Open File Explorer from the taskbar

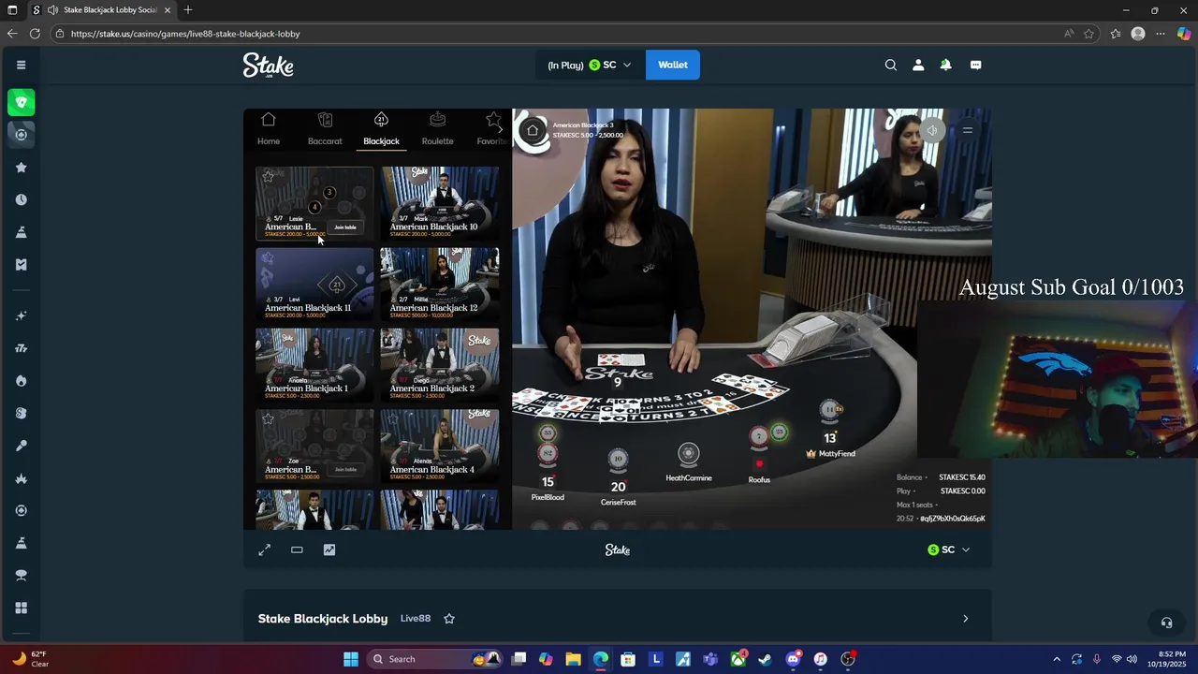pyautogui.click(x=574, y=659)
